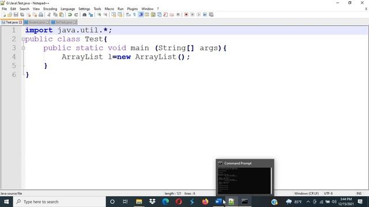Open the Macro menu
Screen dimensions: 369x207
(x=109, y=9)
